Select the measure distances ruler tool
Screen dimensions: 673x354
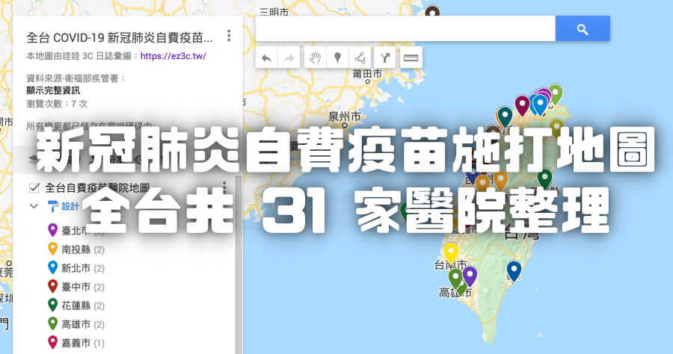pyautogui.click(x=411, y=58)
